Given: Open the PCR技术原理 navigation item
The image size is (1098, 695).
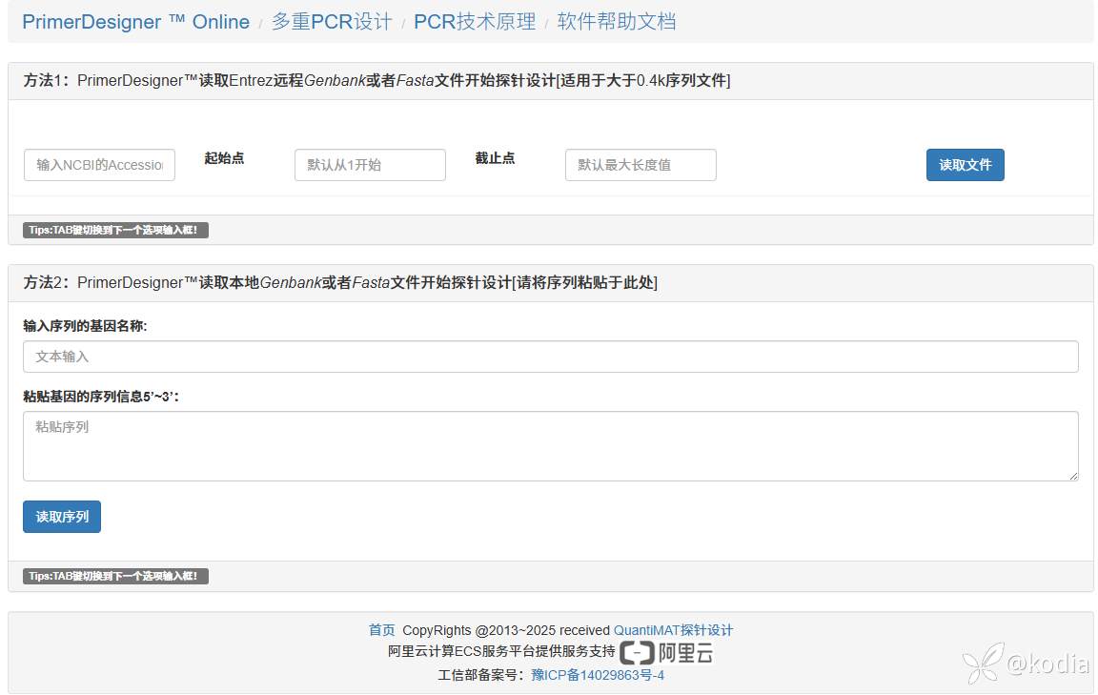Looking at the screenshot, I should click(474, 22).
